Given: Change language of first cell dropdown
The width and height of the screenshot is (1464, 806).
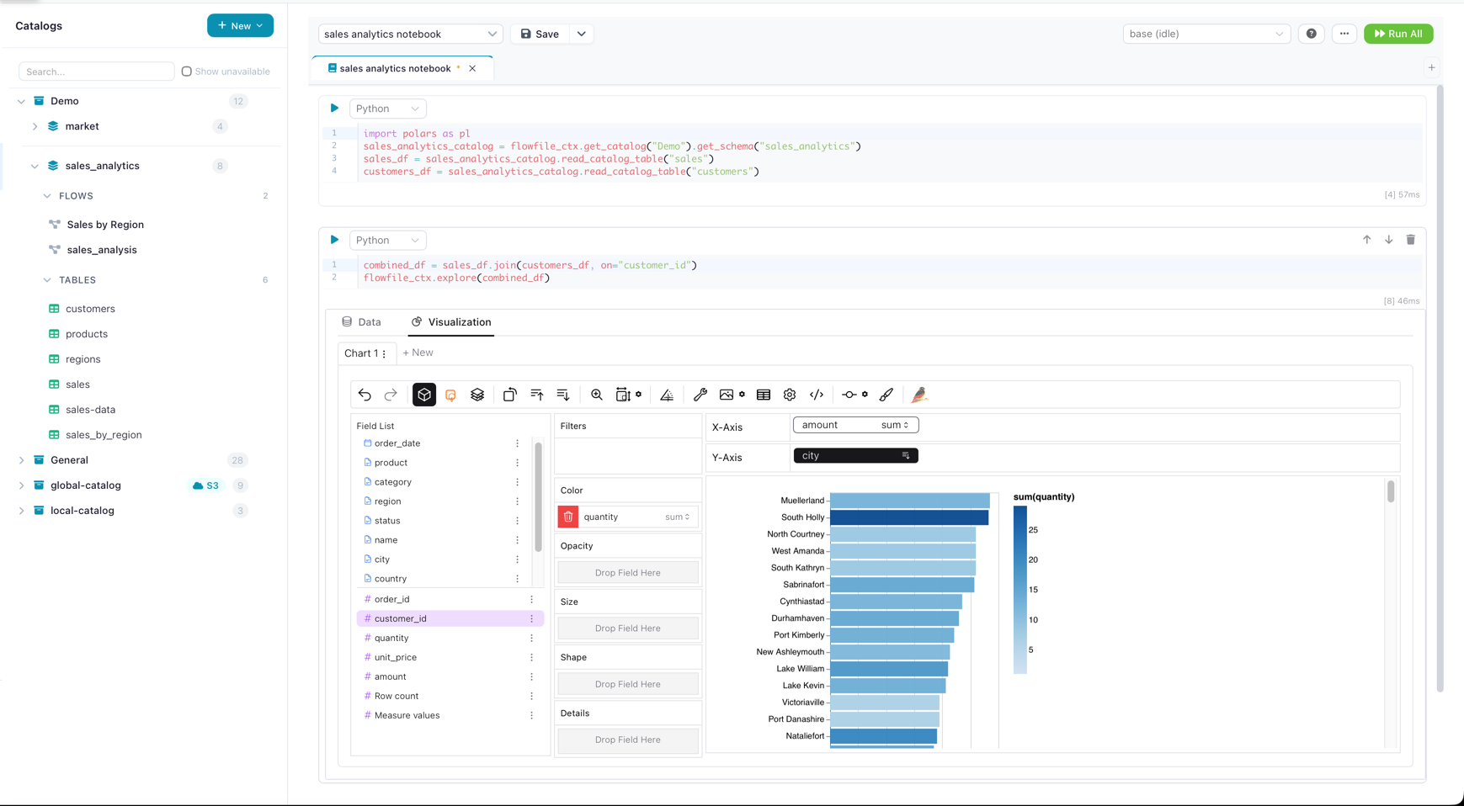Looking at the screenshot, I should [x=387, y=109].
